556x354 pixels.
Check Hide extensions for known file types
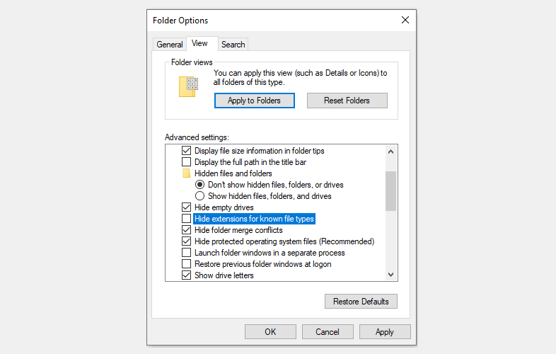pos(186,219)
